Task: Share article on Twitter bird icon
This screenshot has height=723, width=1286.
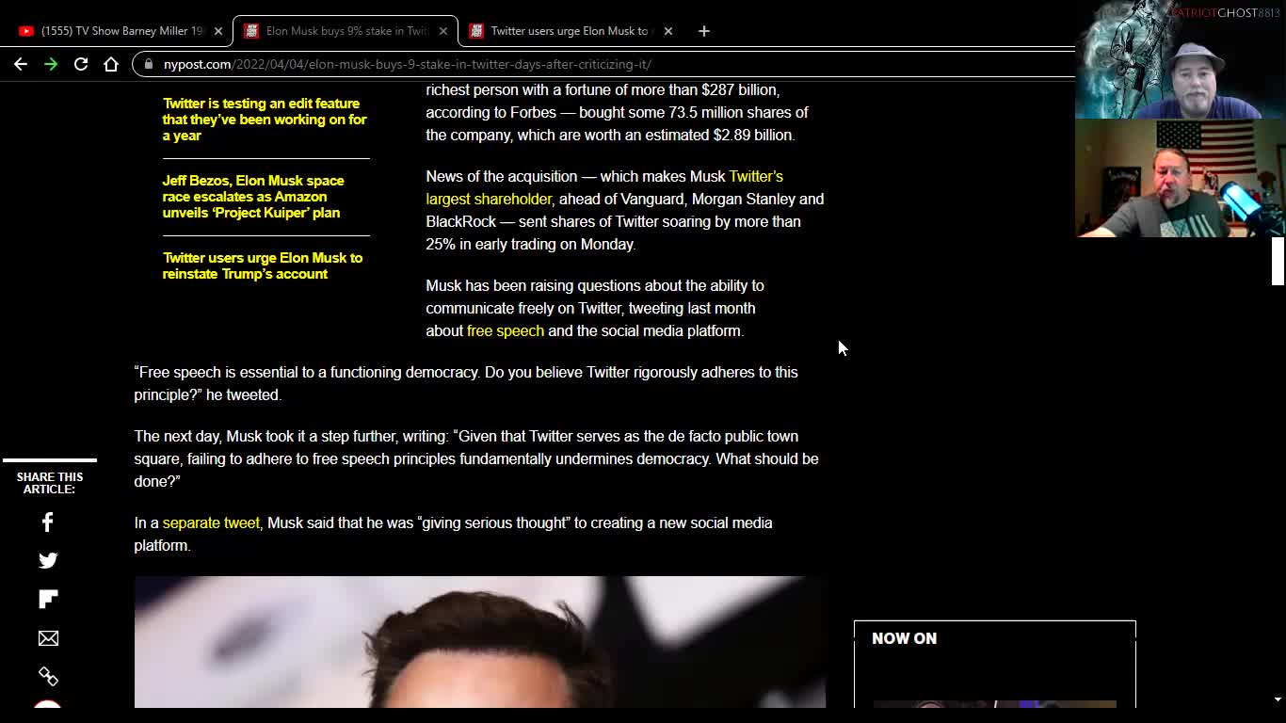Action: 48,561
